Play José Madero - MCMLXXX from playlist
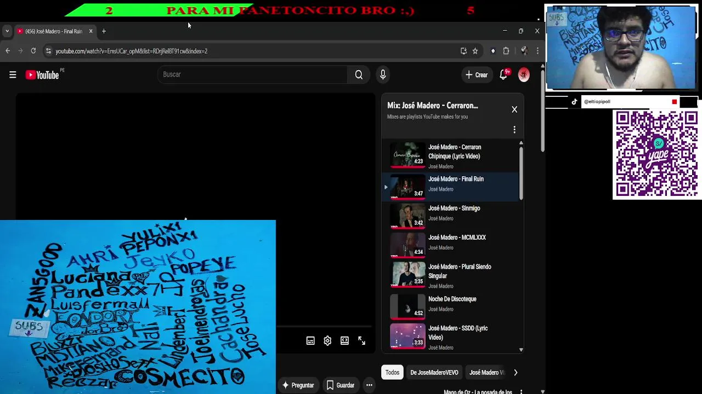This screenshot has width=702, height=394. point(450,245)
